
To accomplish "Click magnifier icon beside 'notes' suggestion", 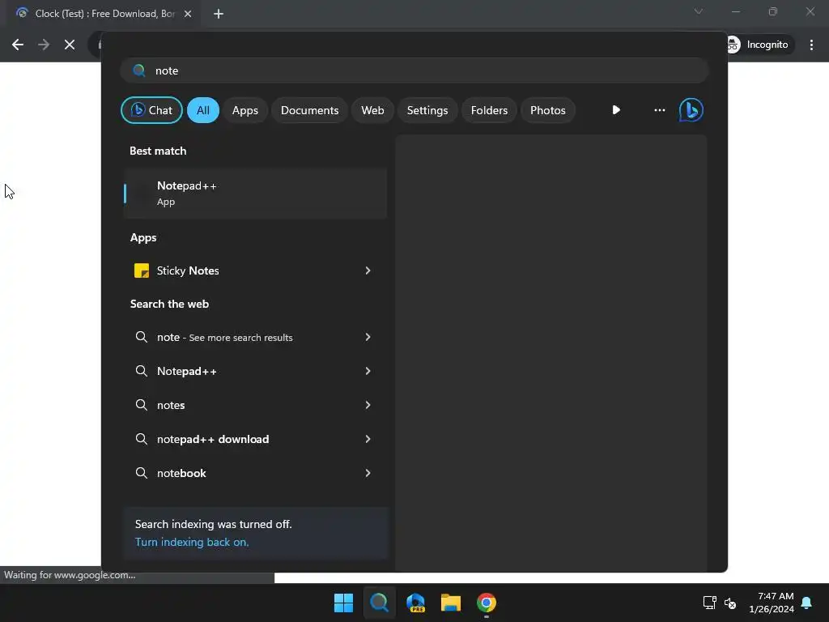I will (141, 405).
